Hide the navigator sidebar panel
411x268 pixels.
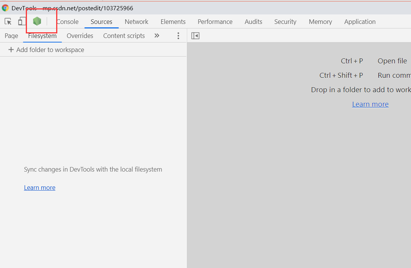point(195,35)
